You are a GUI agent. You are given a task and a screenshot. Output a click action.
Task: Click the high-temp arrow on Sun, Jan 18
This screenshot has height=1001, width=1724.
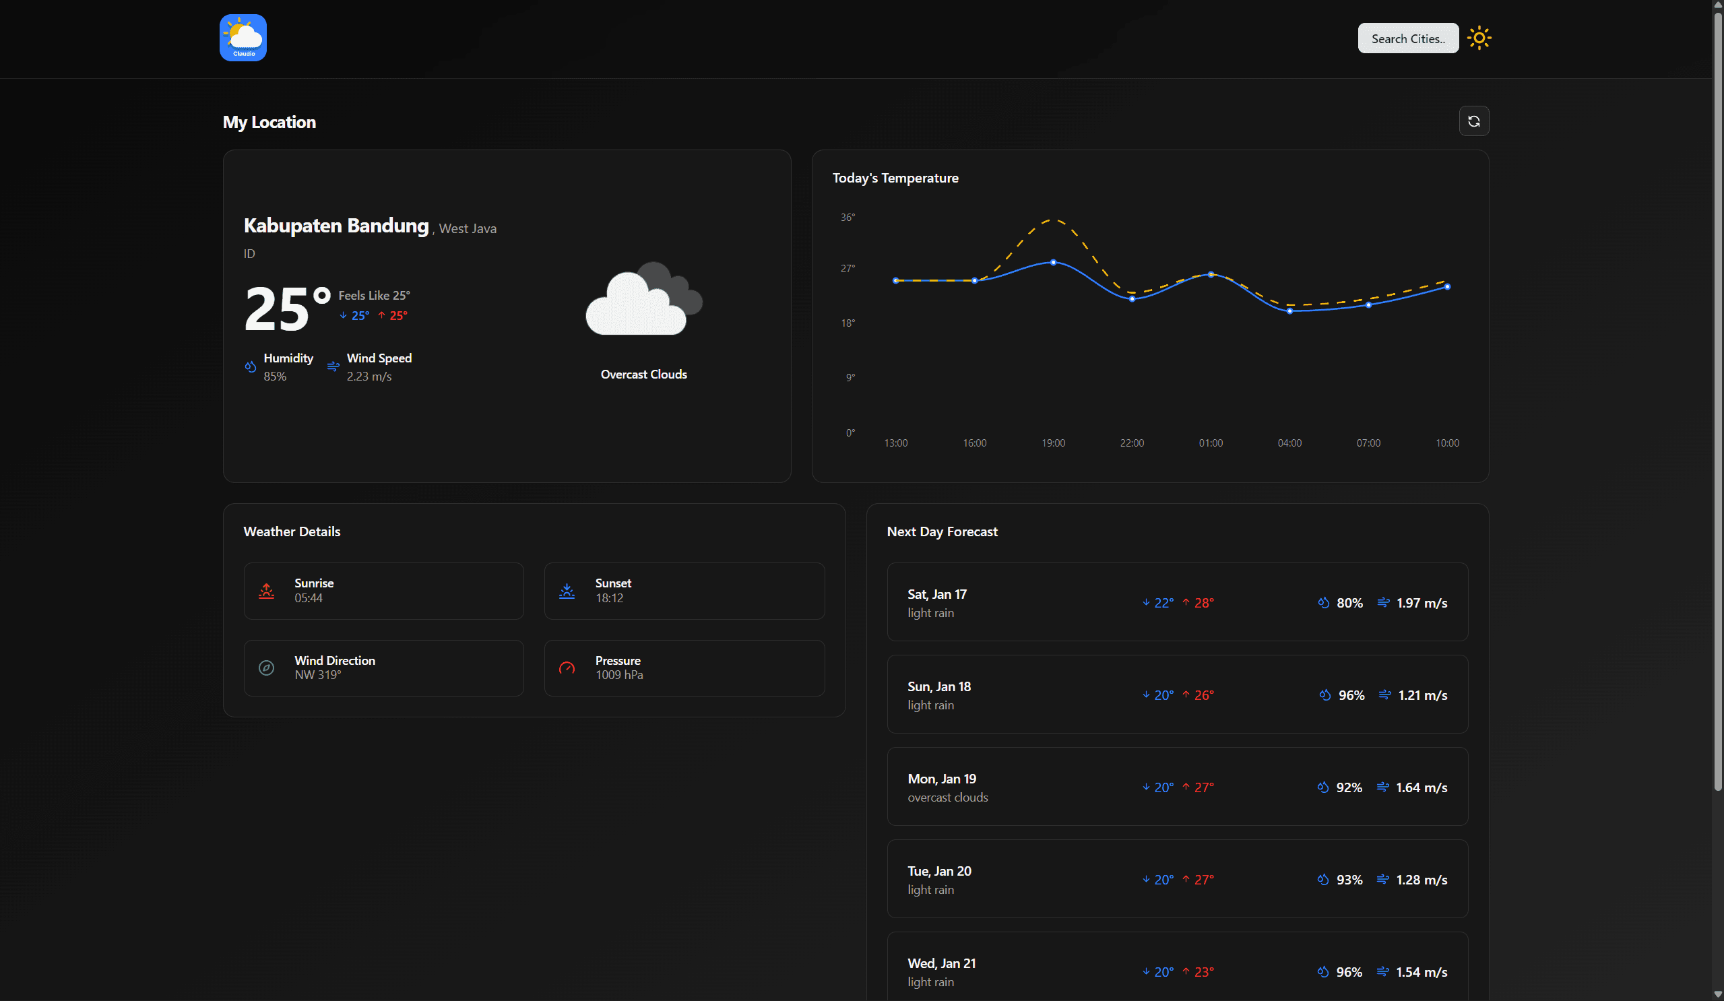coord(1186,695)
